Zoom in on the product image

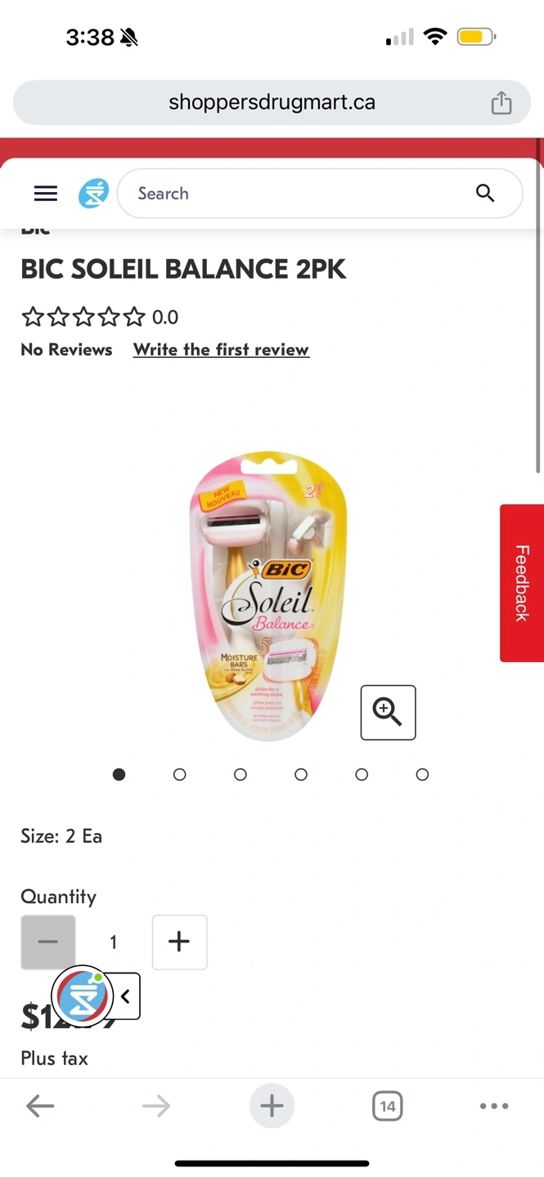click(389, 713)
